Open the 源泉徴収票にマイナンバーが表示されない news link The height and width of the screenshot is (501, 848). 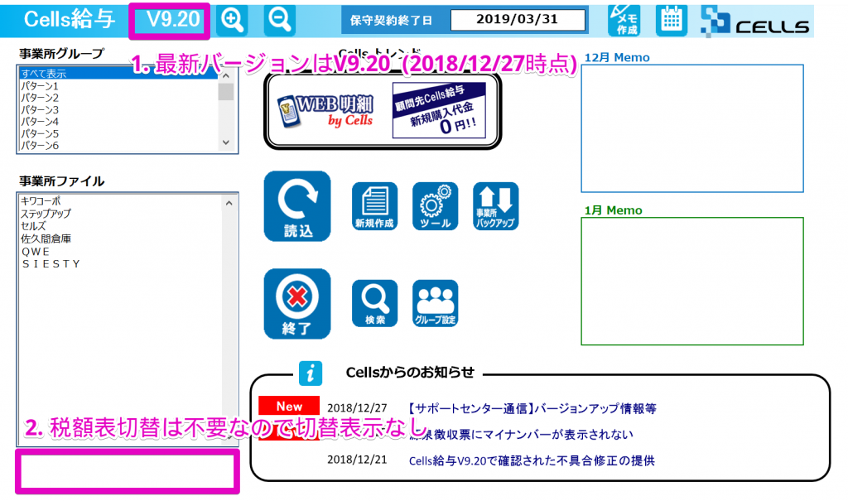pos(522,434)
